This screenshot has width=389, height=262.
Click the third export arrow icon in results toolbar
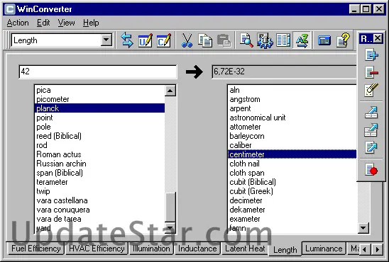click(371, 148)
